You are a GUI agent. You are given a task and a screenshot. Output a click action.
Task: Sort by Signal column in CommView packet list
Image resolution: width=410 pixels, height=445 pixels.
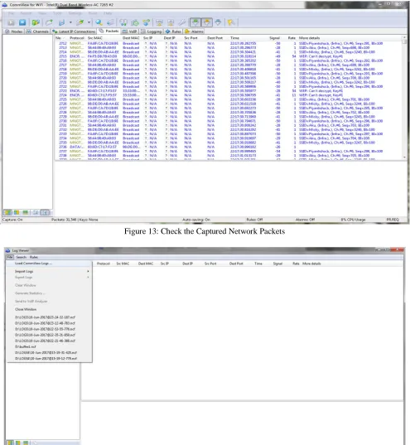tap(275, 38)
